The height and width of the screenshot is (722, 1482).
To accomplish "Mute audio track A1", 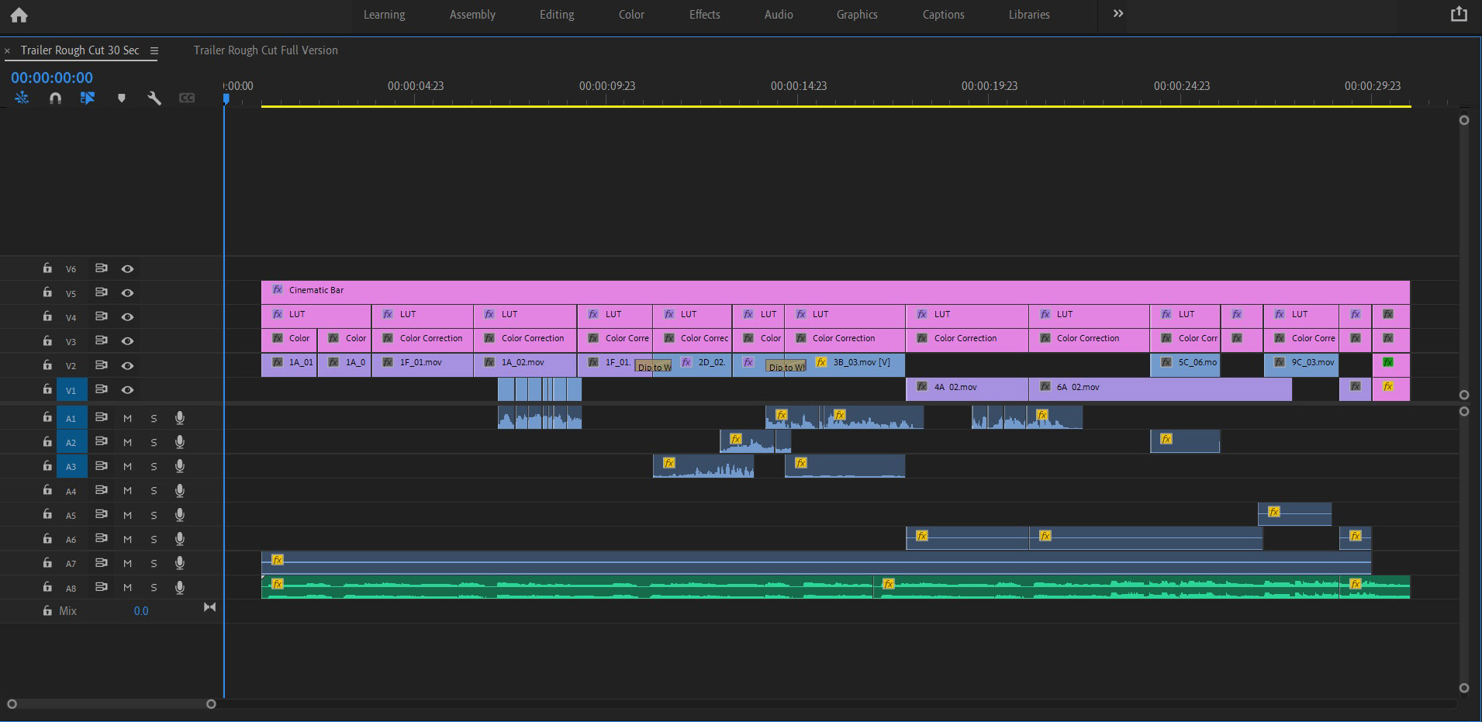I will [127, 418].
